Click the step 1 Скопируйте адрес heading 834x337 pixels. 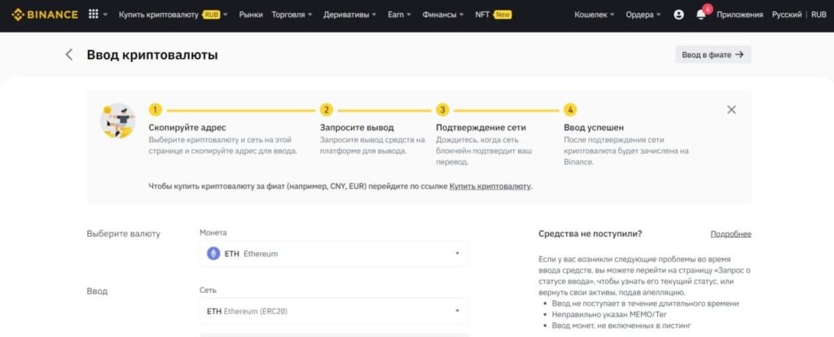[187, 128]
